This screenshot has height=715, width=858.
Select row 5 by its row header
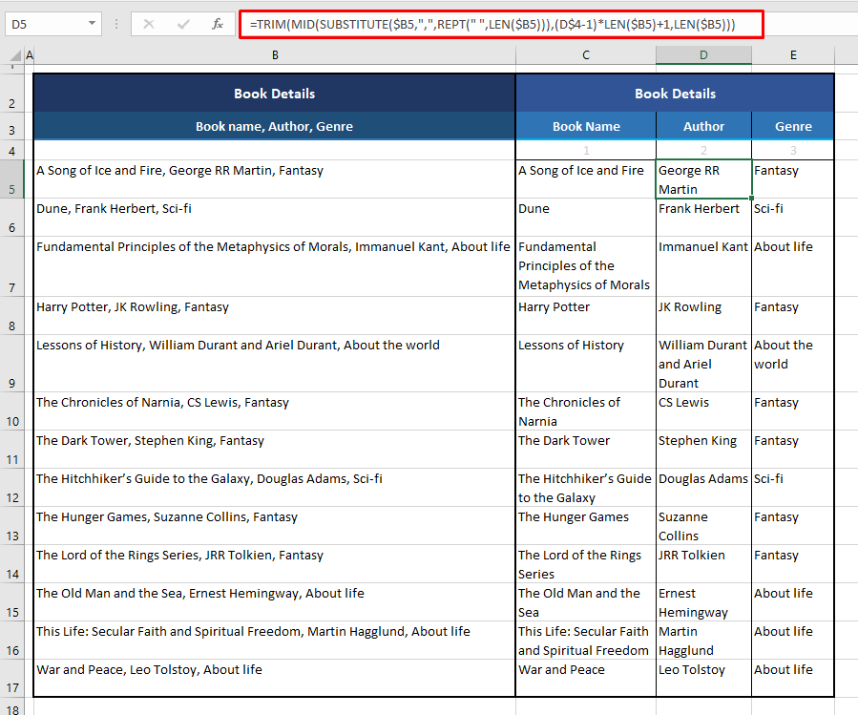point(11,179)
